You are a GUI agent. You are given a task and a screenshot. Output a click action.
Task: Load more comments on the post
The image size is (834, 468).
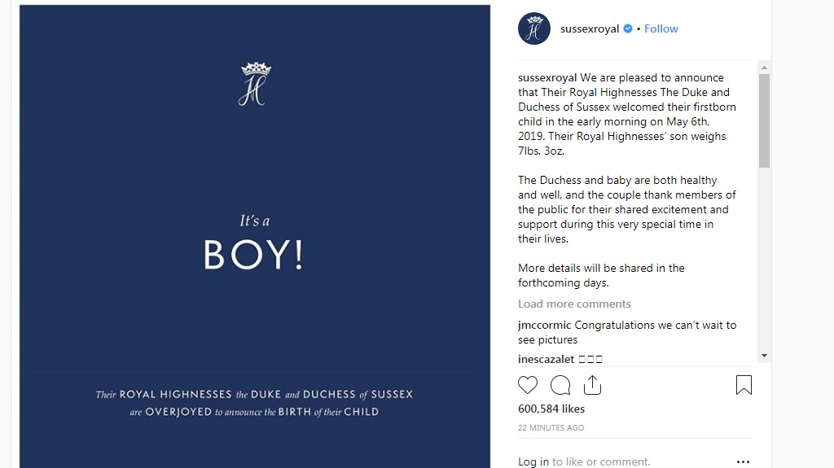[x=574, y=304]
